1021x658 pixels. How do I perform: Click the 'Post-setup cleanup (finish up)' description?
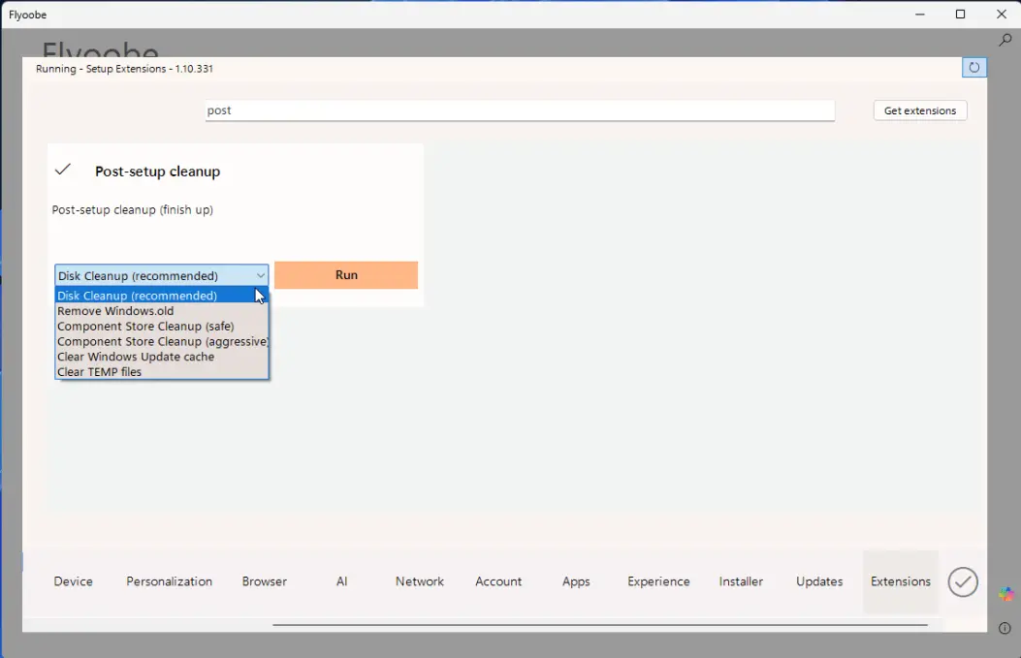tap(133, 209)
